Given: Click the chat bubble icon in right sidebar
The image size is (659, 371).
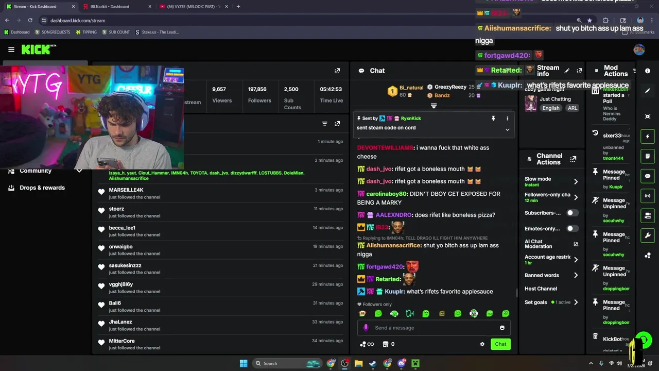Looking at the screenshot, I should point(648,176).
